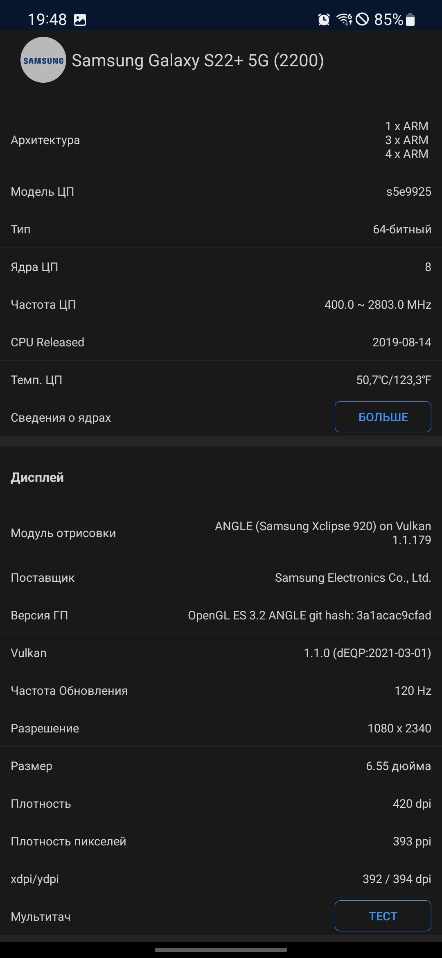442x958 pixels.
Task: Tap the Vulkan version row
Action: [221, 653]
